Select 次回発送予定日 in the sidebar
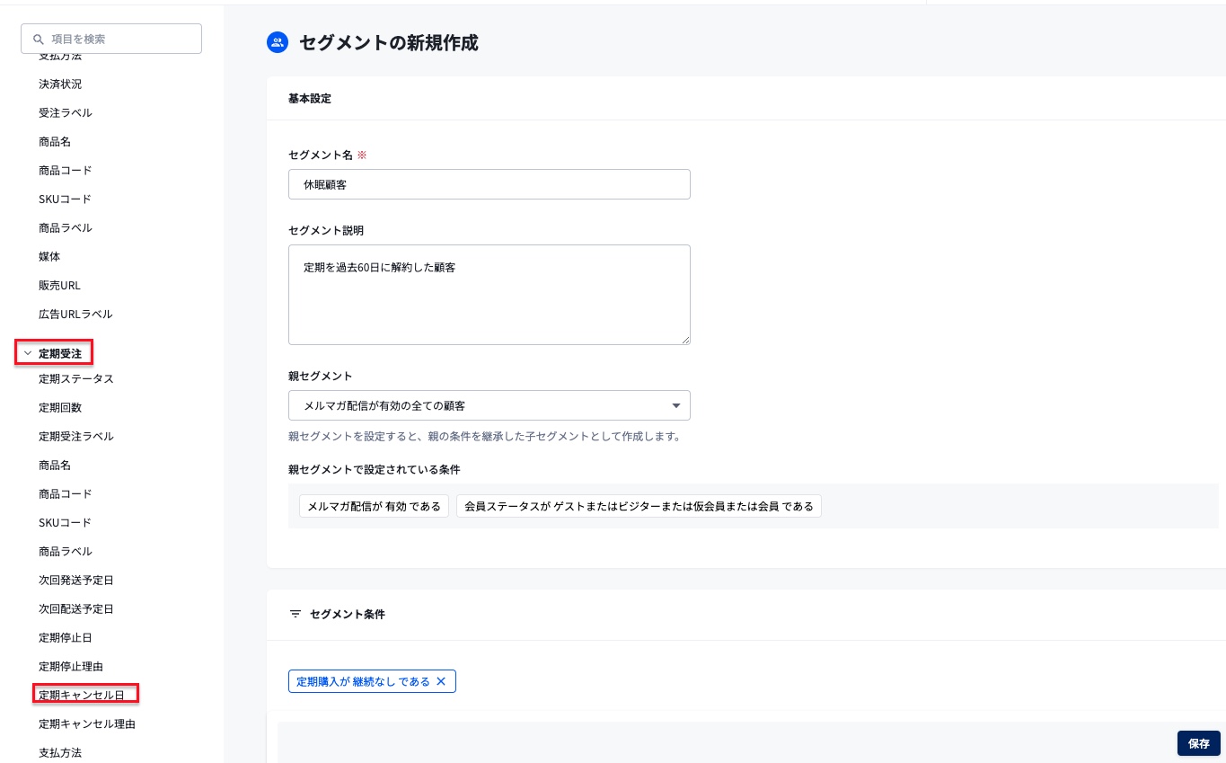The image size is (1226, 763). [76, 581]
